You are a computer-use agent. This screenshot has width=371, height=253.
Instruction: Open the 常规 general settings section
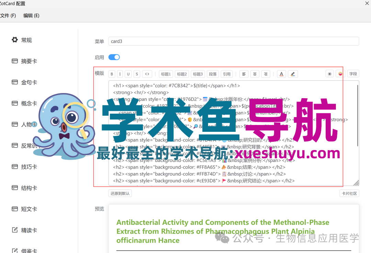[22, 40]
